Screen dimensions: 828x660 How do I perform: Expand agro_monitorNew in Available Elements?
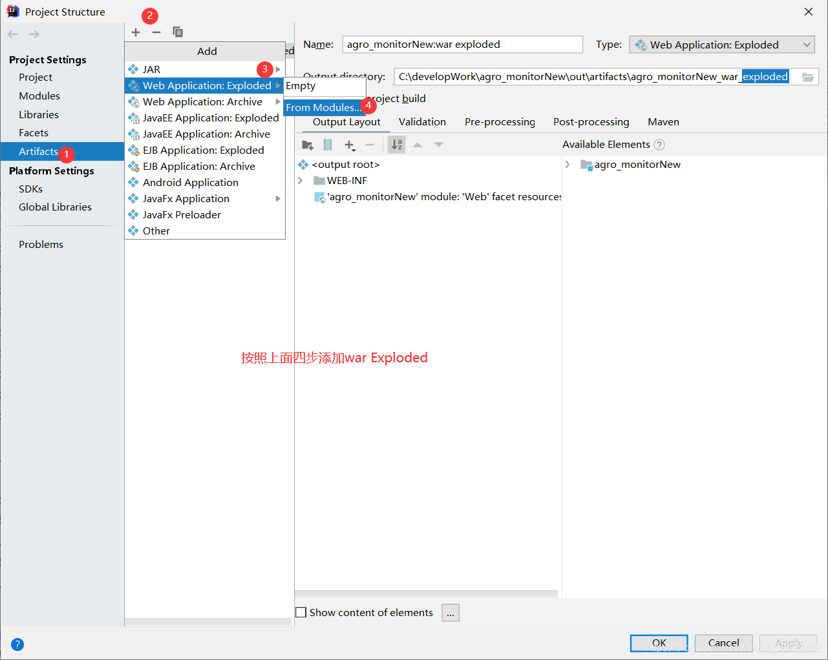[568, 165]
